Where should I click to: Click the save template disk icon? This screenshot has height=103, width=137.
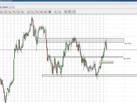(70, 12)
